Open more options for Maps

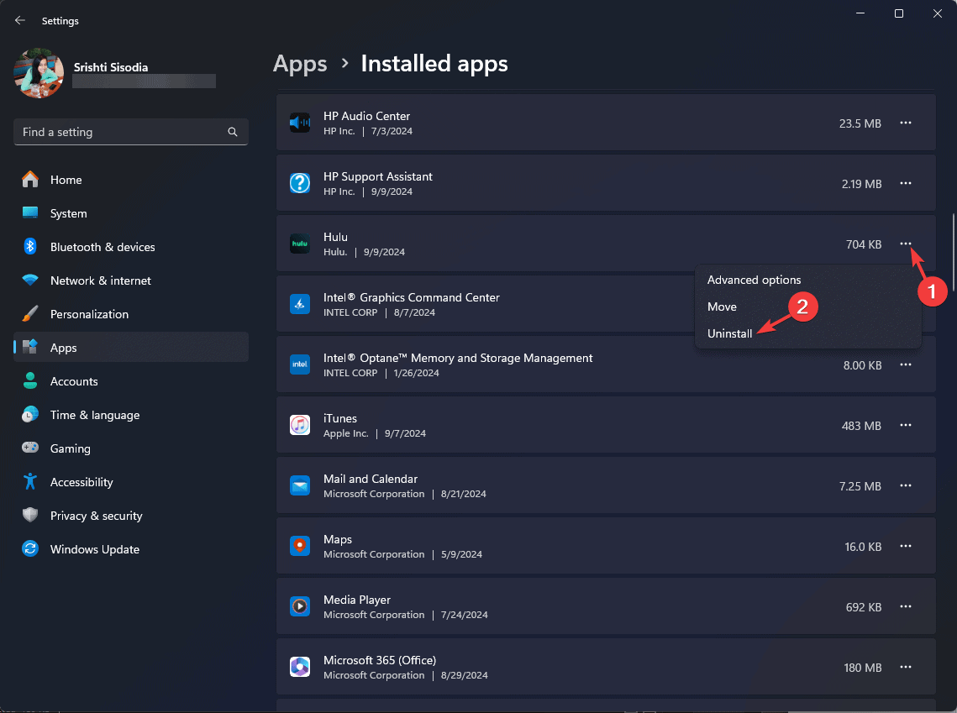pos(906,546)
